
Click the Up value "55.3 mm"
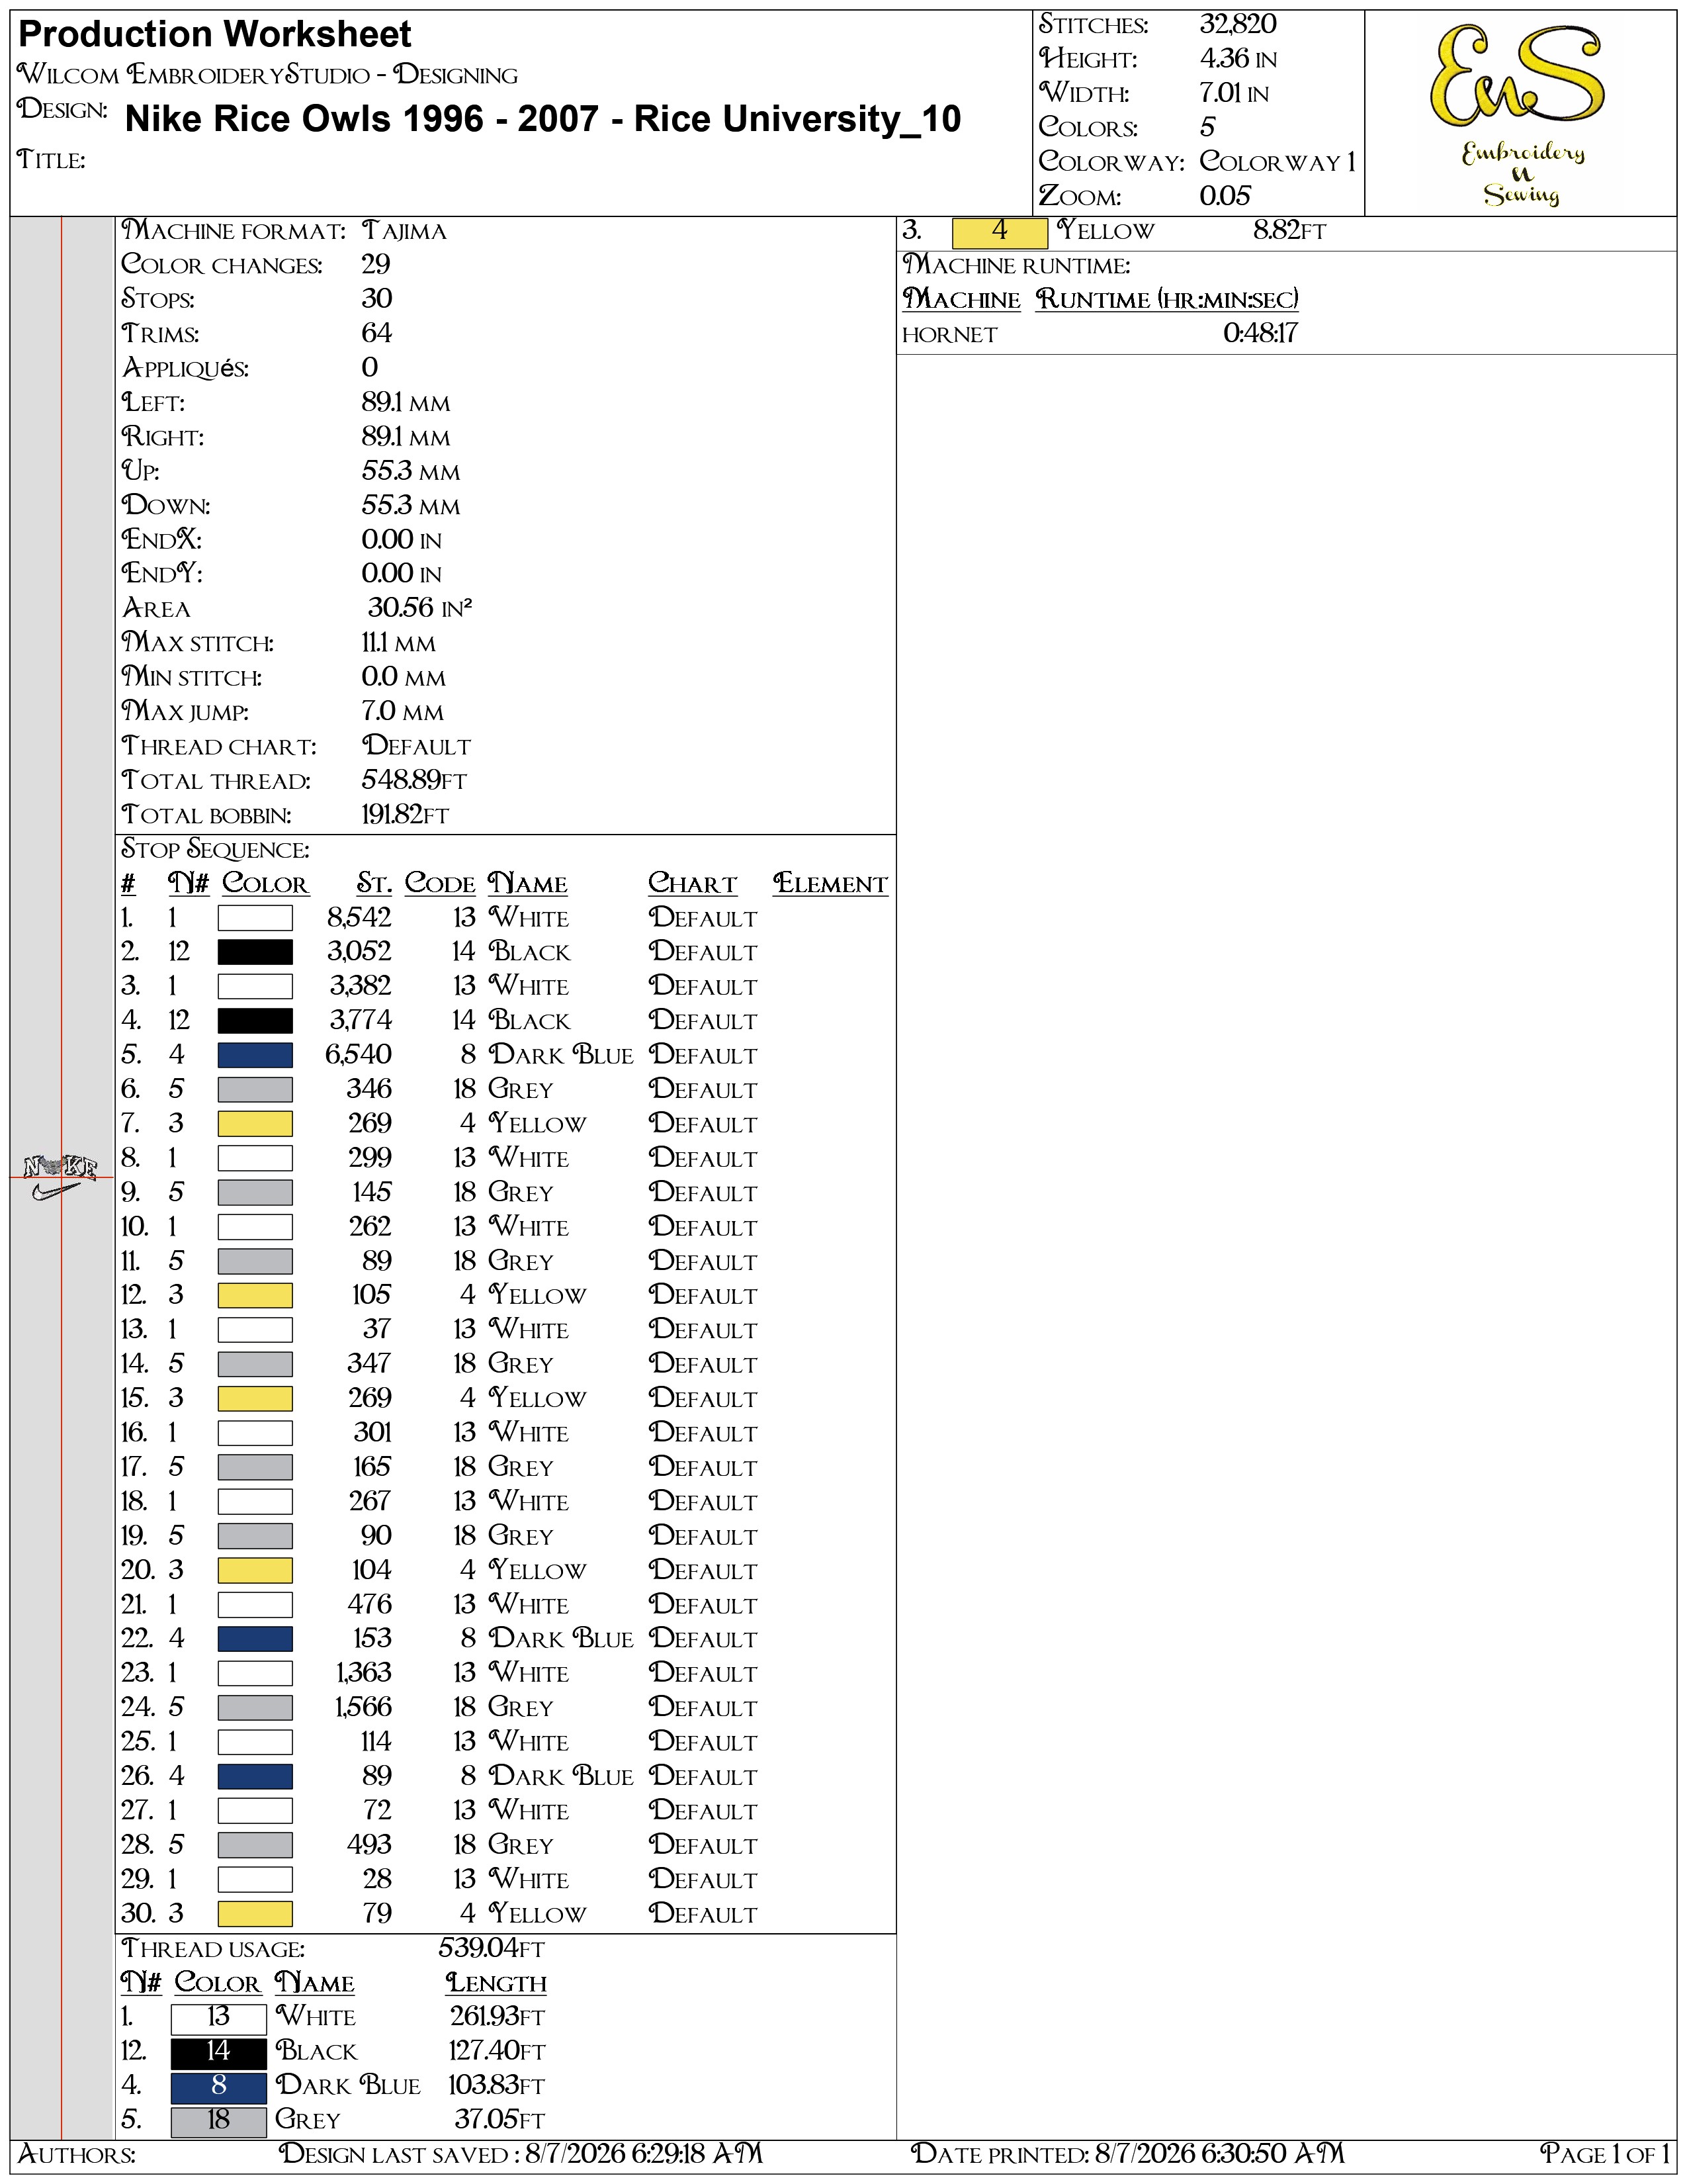(x=411, y=471)
